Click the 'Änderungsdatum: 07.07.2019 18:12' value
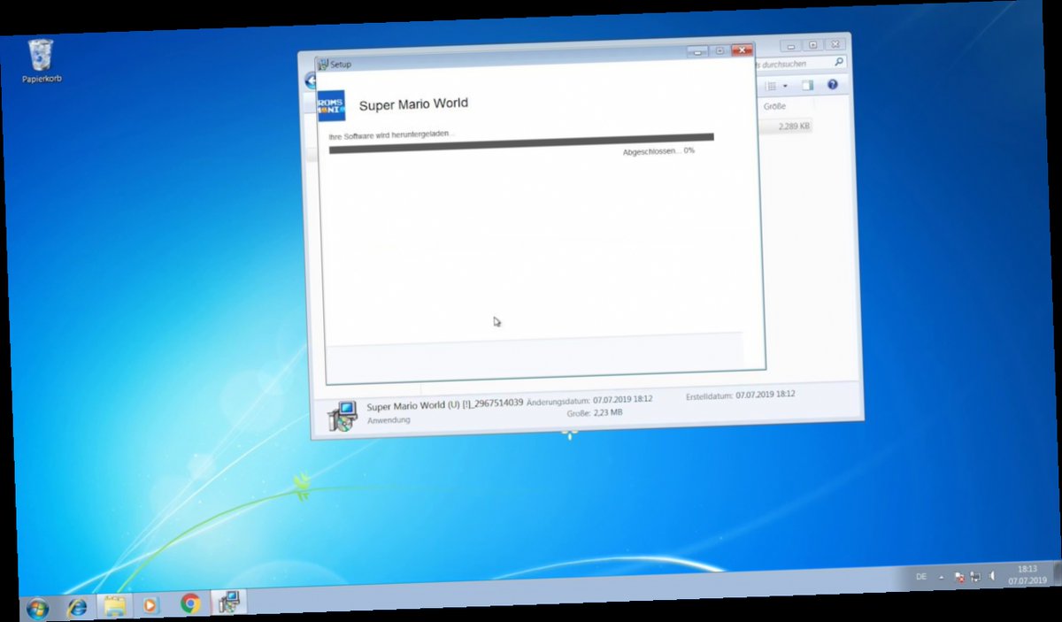The width and height of the screenshot is (1062, 622). point(589,400)
